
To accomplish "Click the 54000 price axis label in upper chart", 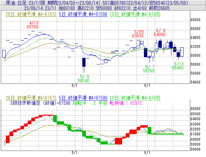I will (x=195, y=82).
